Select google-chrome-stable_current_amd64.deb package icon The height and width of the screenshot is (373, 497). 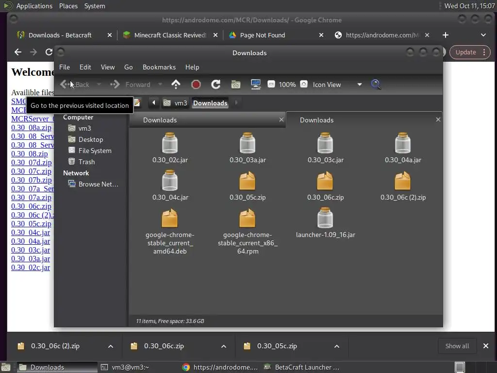coord(169,218)
